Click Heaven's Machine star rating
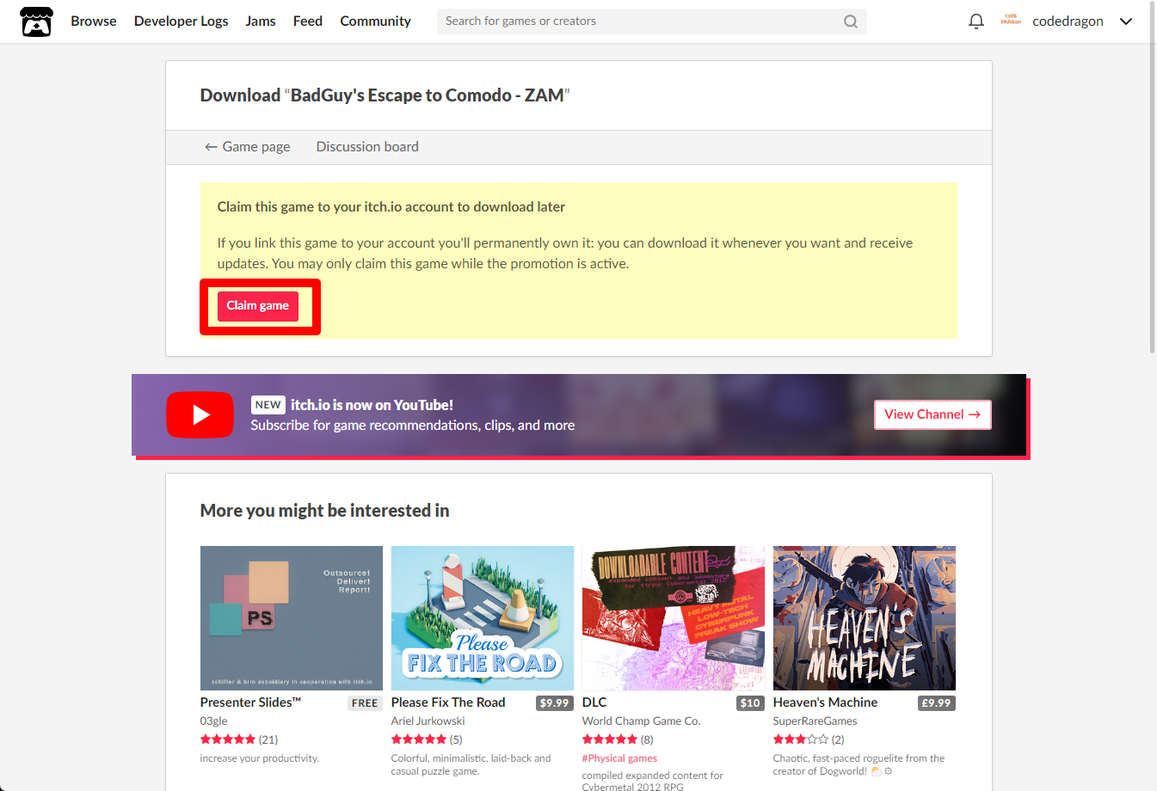 point(801,739)
